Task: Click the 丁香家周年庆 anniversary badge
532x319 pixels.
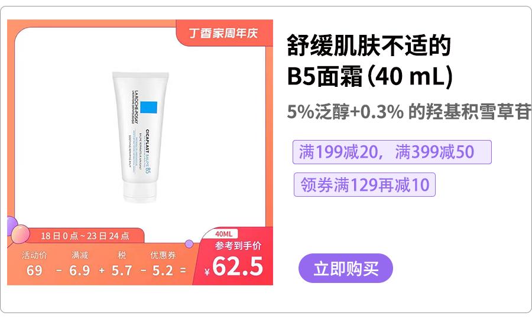Action: (224, 33)
